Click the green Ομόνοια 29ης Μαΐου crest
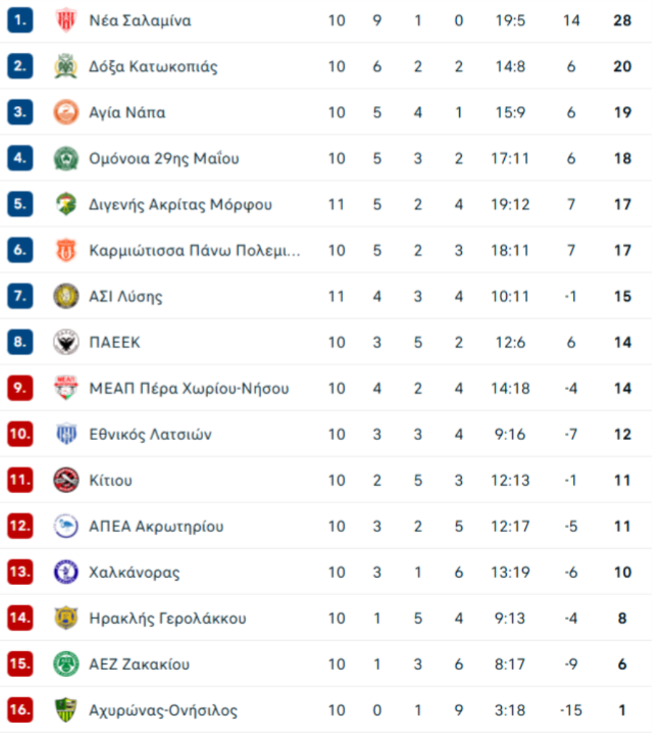Screen dimensions: 652x733 pyautogui.click(x=66, y=158)
